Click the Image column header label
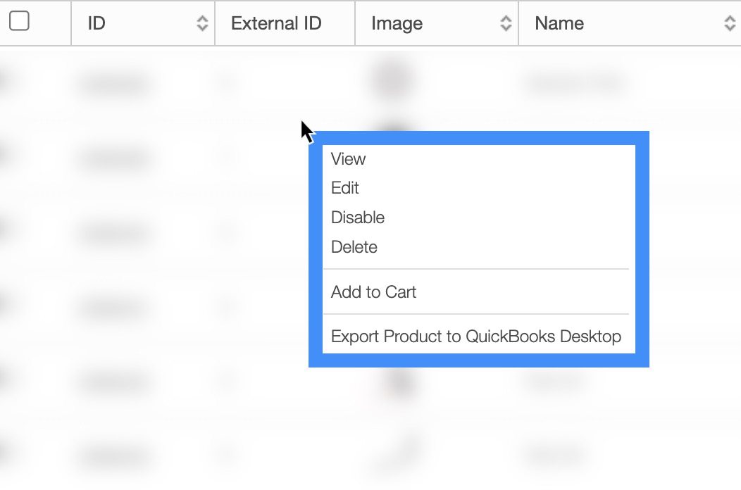The height and width of the screenshot is (490, 741). point(397,23)
